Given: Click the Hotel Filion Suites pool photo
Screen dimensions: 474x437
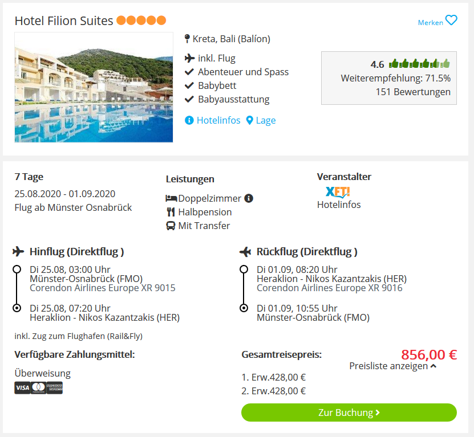Looking at the screenshot, I should pos(94,87).
